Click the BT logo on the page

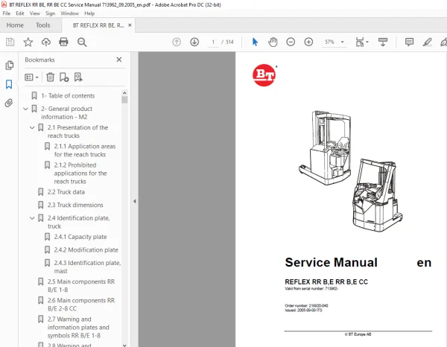coord(264,75)
